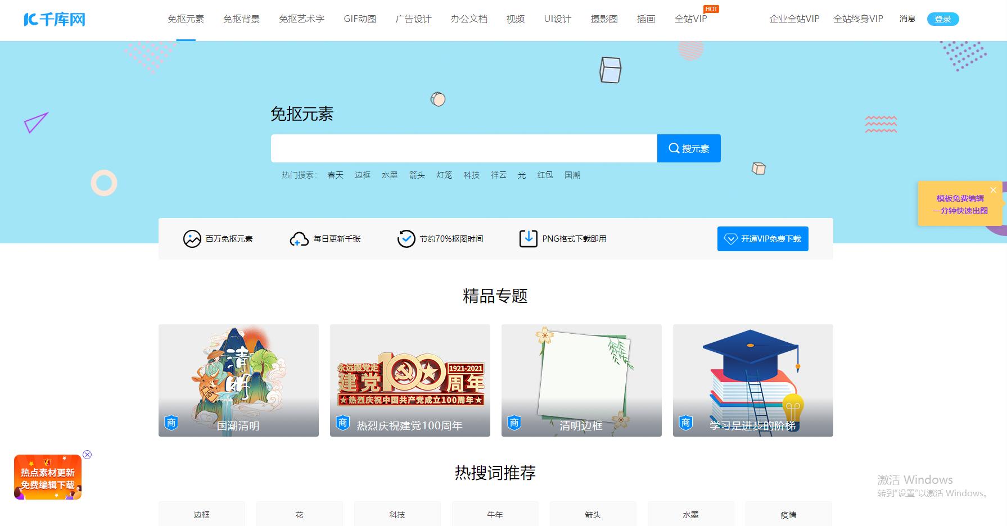Close the bottom-left 热点素材更新 ad
The image size is (1007, 526).
(x=88, y=455)
